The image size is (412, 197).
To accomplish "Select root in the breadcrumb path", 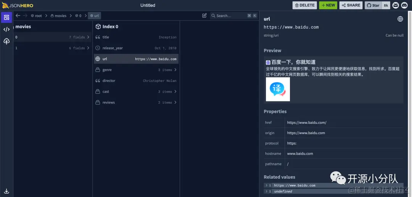I will (x=36, y=16).
